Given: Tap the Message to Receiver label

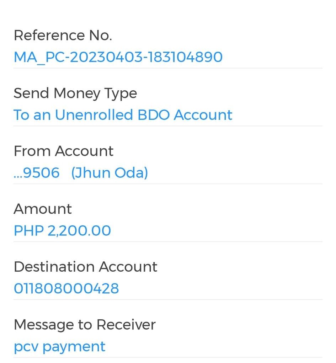Looking at the screenshot, I should point(85,325).
